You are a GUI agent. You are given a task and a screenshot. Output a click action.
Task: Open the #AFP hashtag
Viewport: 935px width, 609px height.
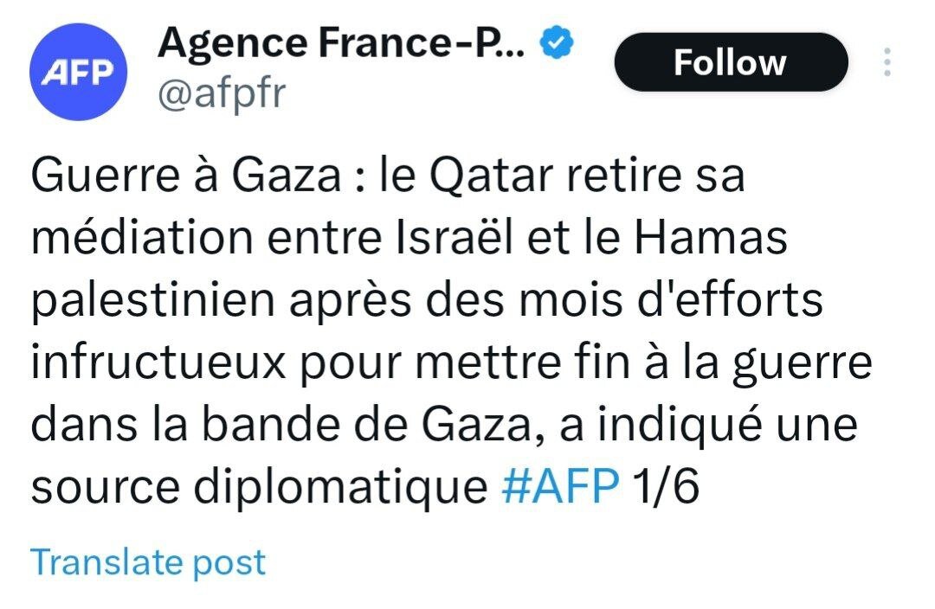point(561,489)
